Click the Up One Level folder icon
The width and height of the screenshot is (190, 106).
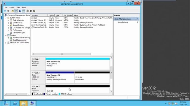(12, 11)
